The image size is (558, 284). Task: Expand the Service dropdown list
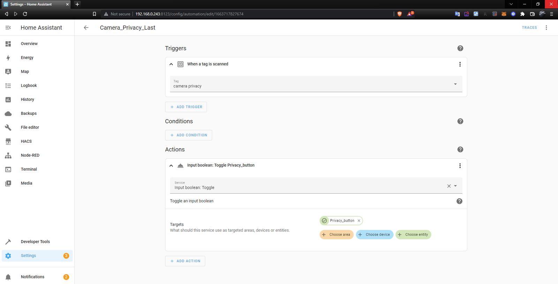(x=455, y=186)
